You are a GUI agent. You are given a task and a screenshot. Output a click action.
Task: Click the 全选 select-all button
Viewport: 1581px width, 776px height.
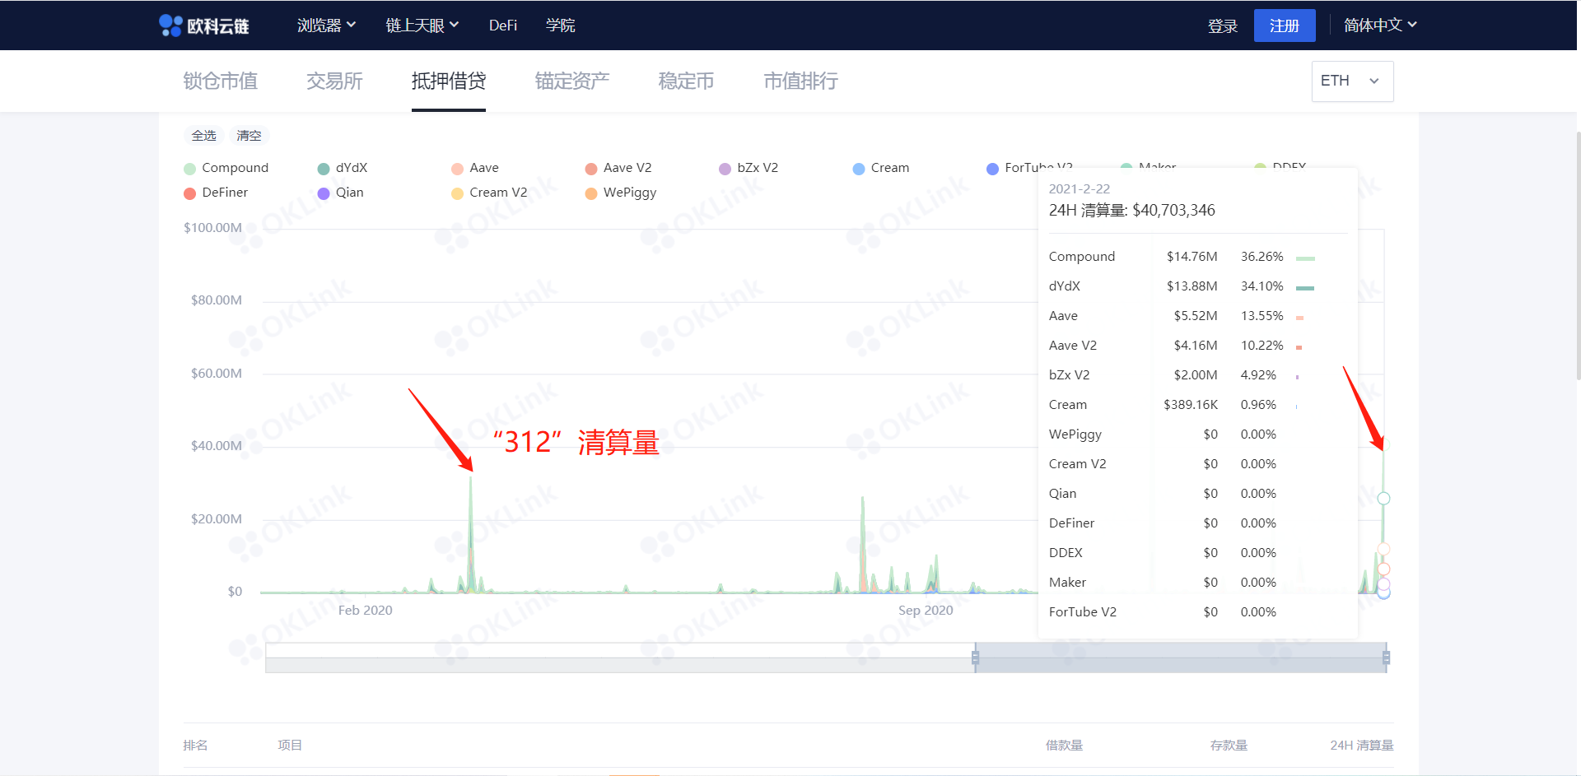click(203, 135)
